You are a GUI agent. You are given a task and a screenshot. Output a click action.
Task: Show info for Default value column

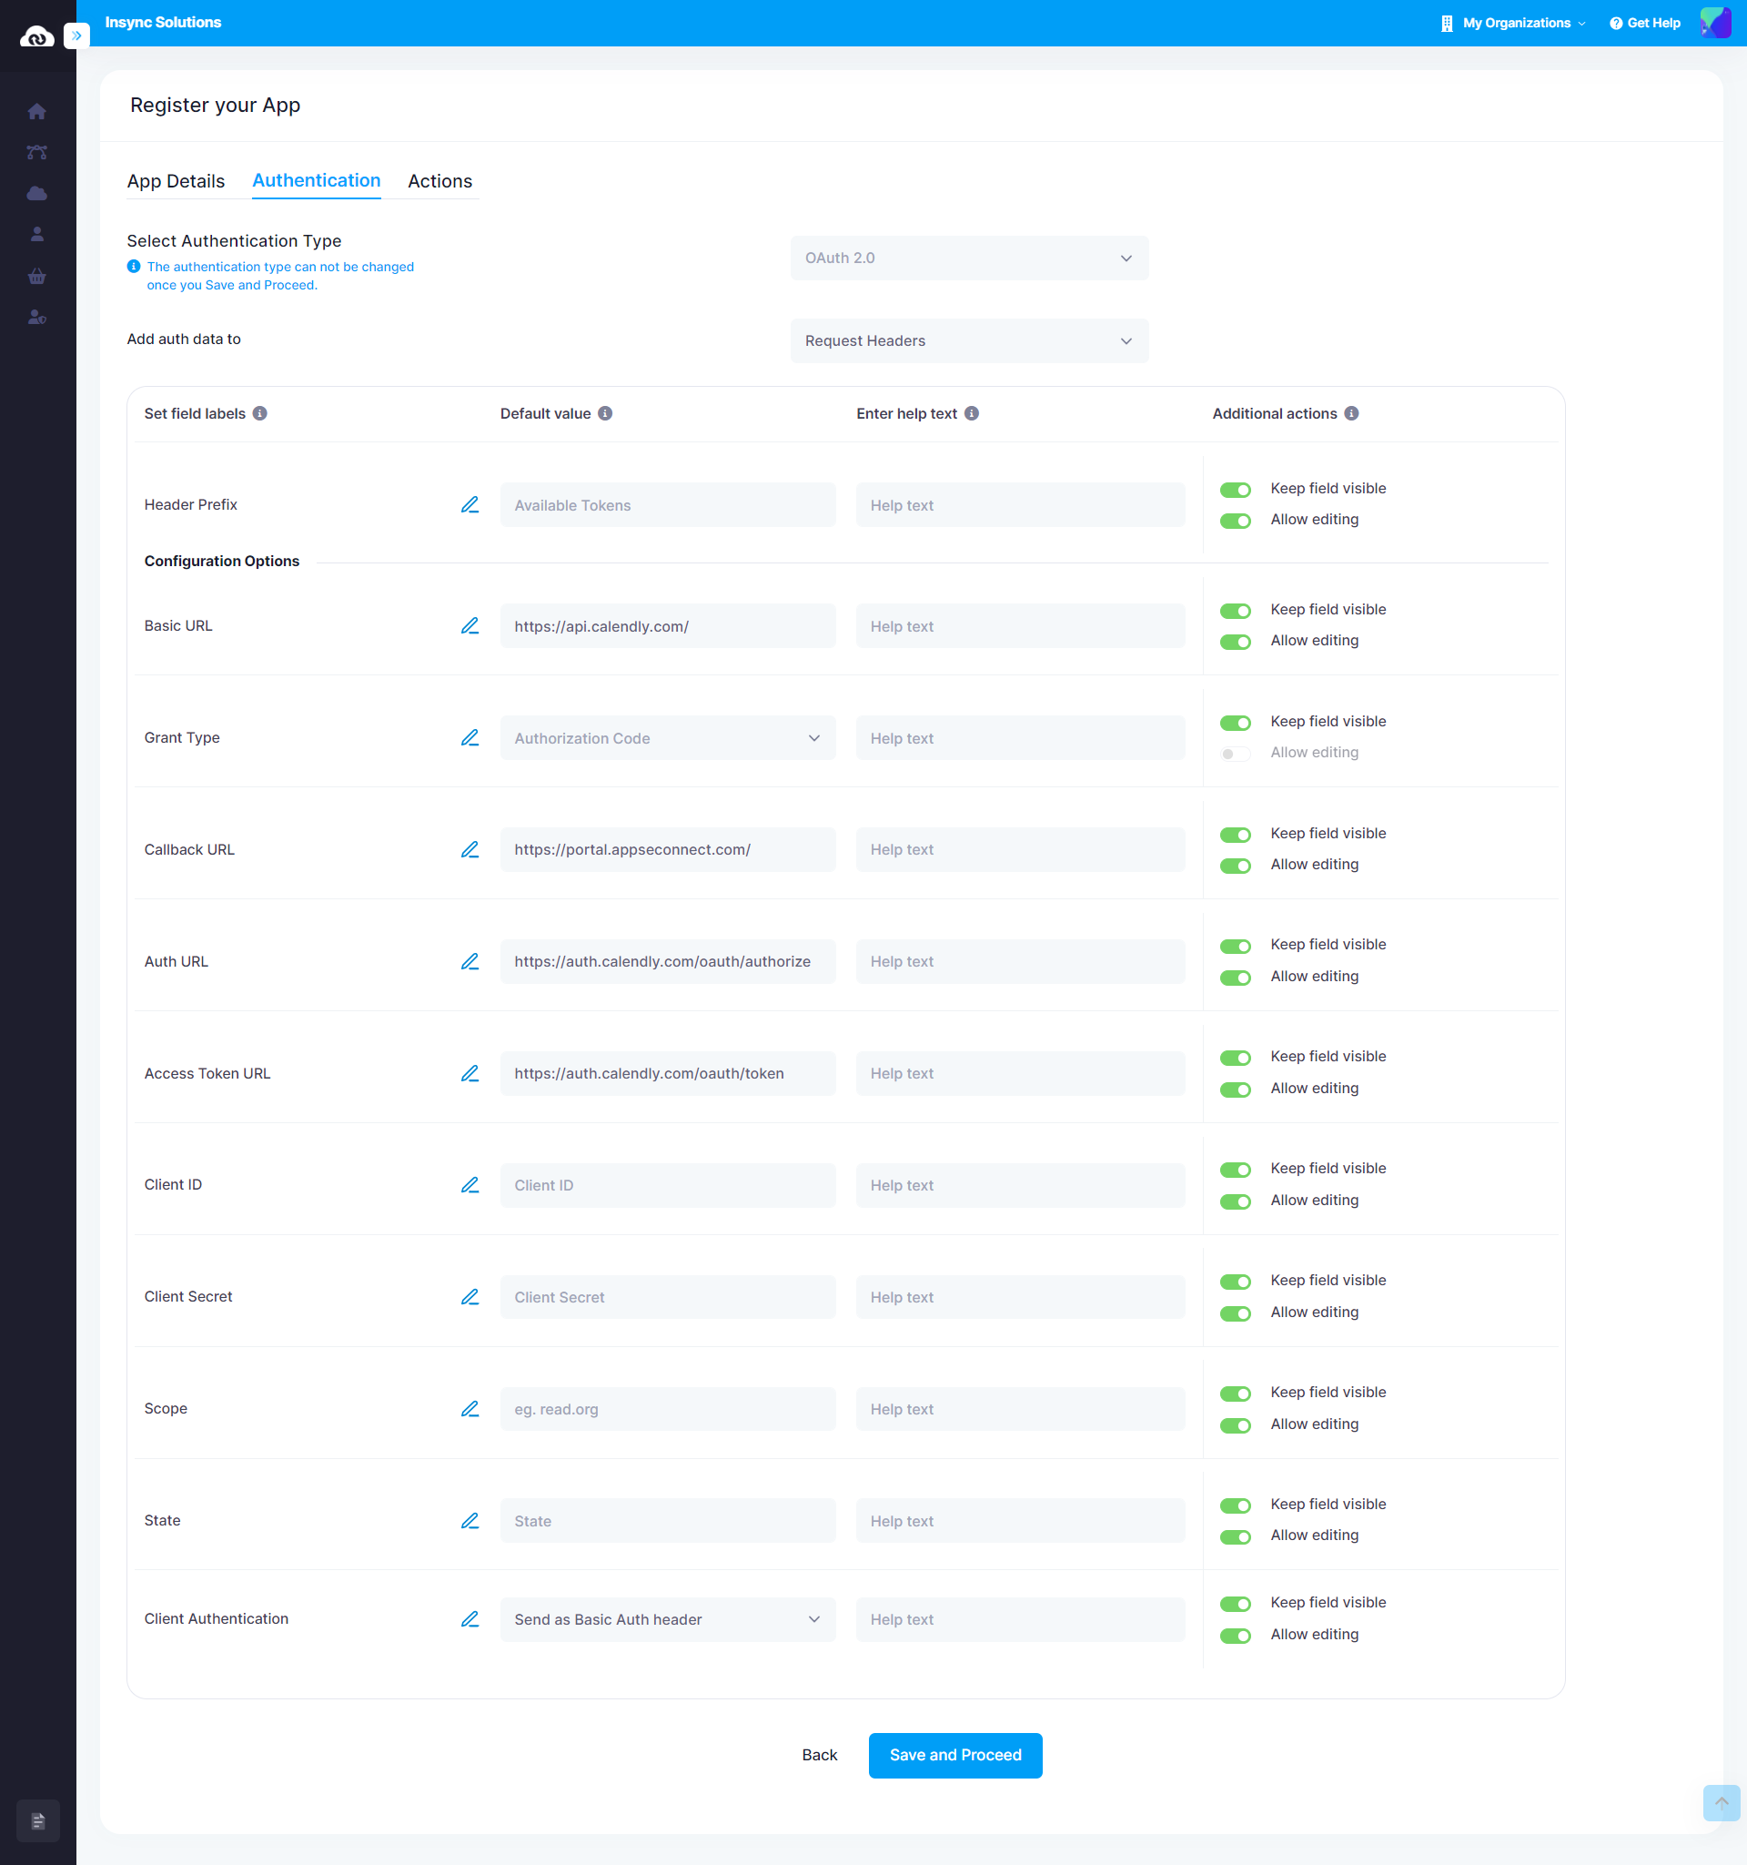coord(605,414)
